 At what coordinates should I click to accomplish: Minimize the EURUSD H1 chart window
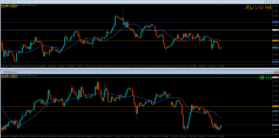(267, 72)
